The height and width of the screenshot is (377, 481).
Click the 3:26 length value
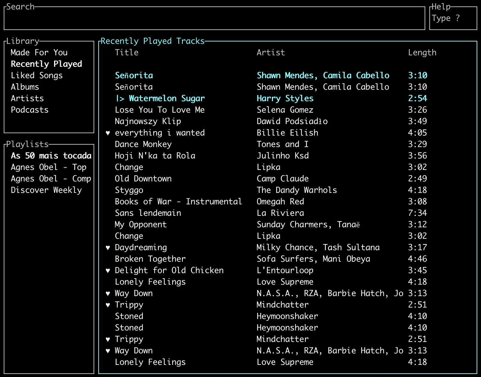point(417,110)
